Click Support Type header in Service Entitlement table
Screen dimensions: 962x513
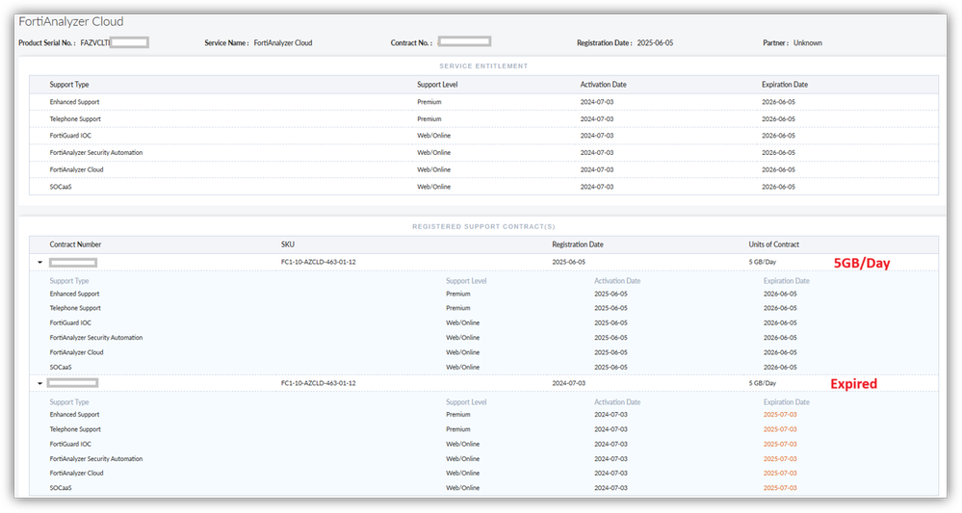click(69, 85)
